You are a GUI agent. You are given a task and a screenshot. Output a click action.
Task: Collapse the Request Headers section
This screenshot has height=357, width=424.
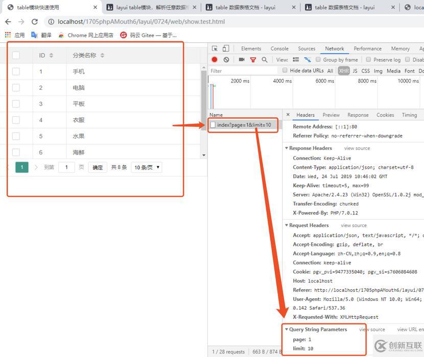287,225
